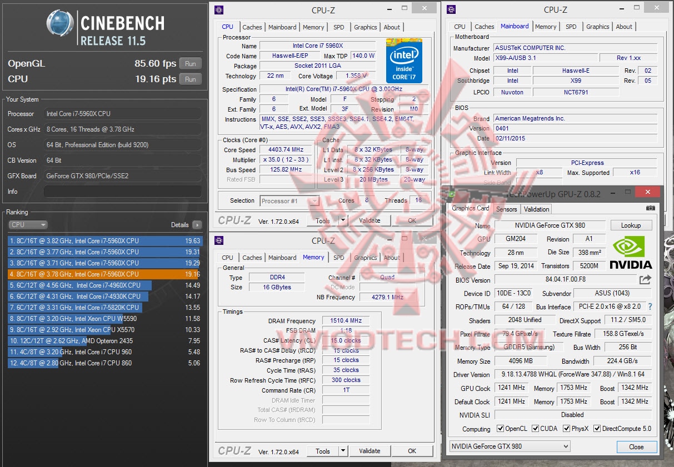Open the Tools dropdown arrow in the CPU-Z CPU window
The height and width of the screenshot is (467, 674).
point(343,220)
